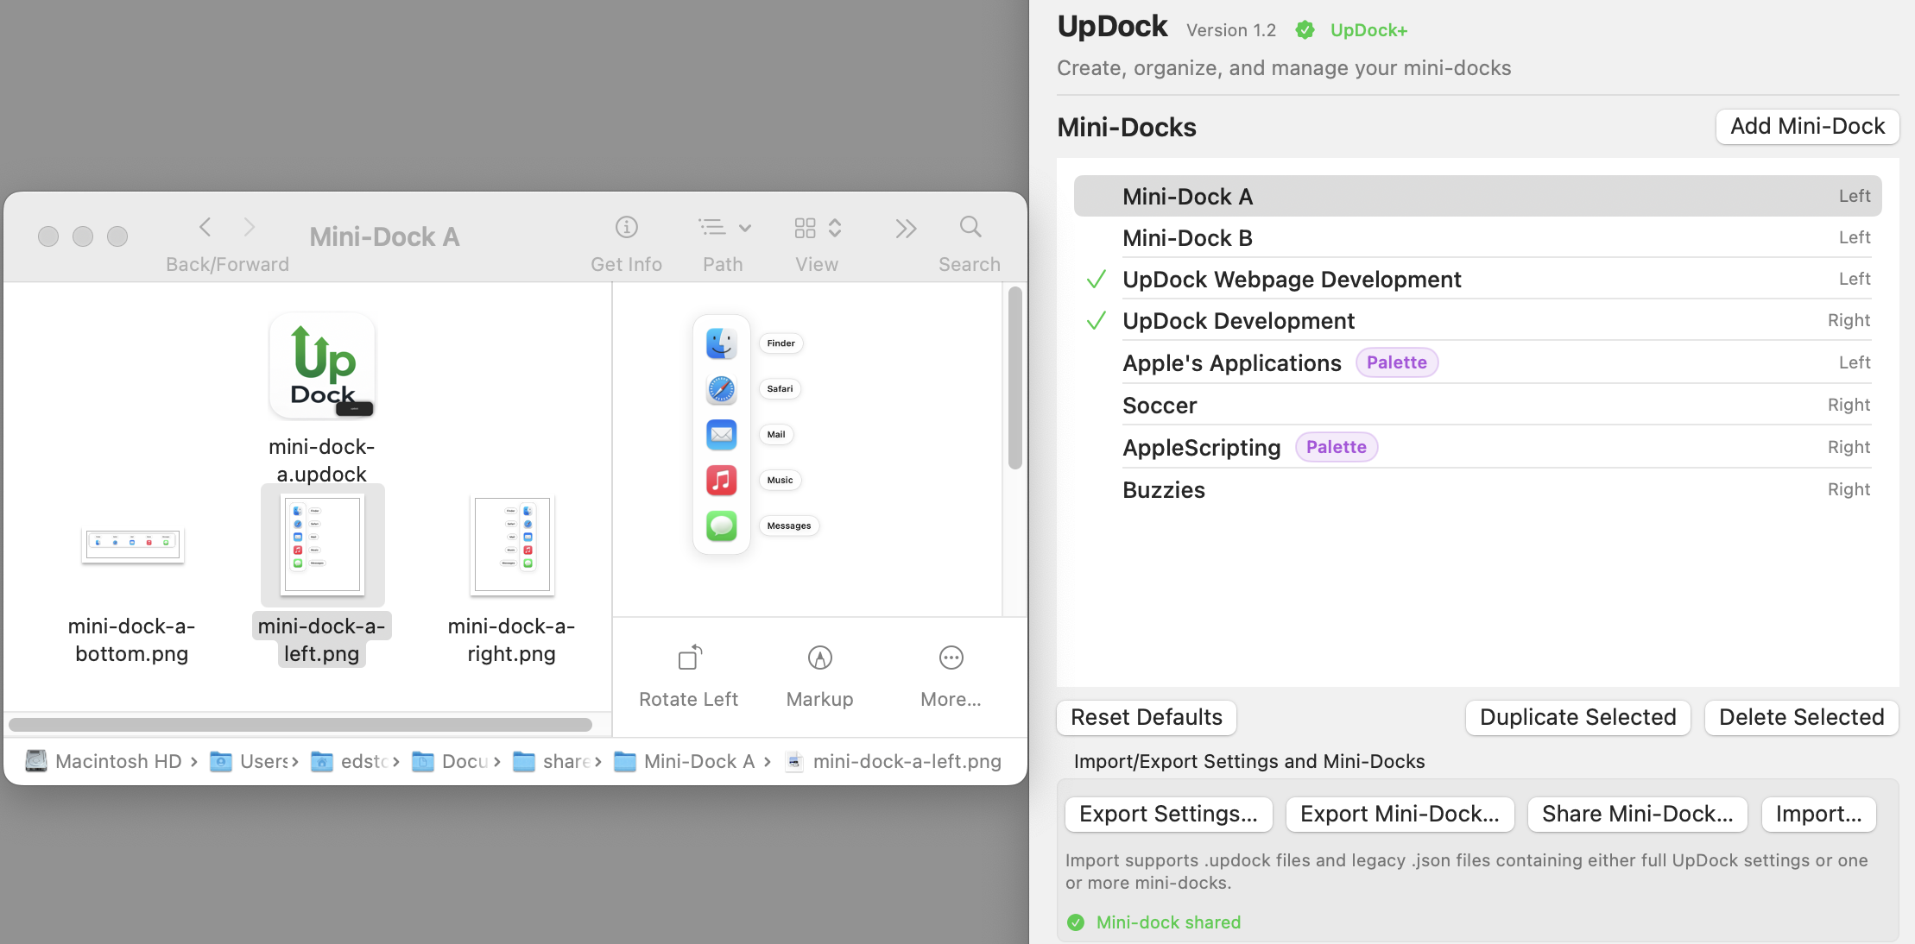Click the Palette badge beside Apple's Applications
The height and width of the screenshot is (944, 1915).
1396,362
